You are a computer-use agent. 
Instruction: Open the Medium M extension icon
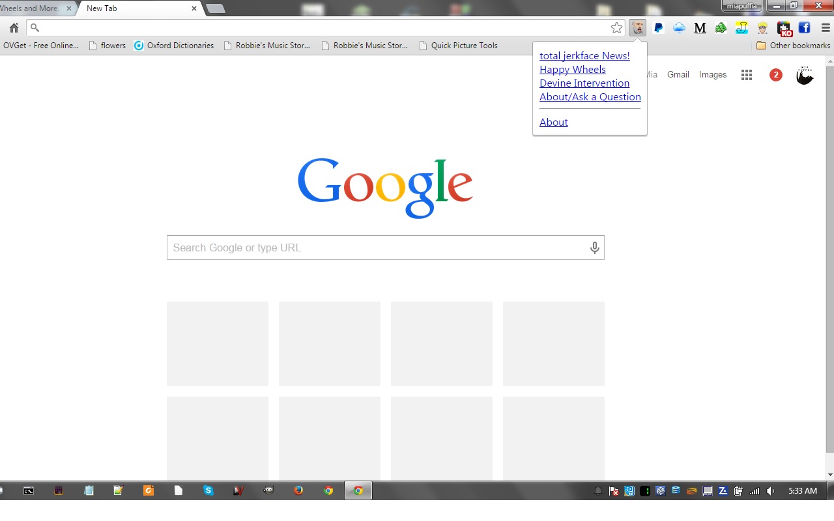[x=700, y=28]
